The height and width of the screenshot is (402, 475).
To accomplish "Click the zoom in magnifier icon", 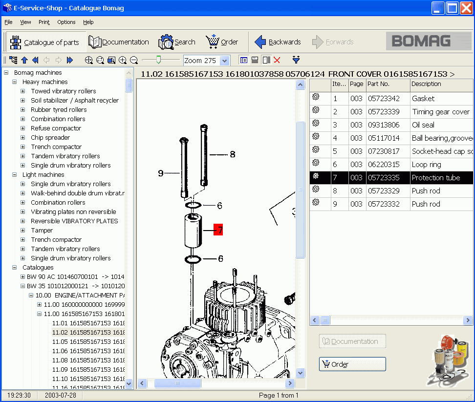I will [122, 60].
